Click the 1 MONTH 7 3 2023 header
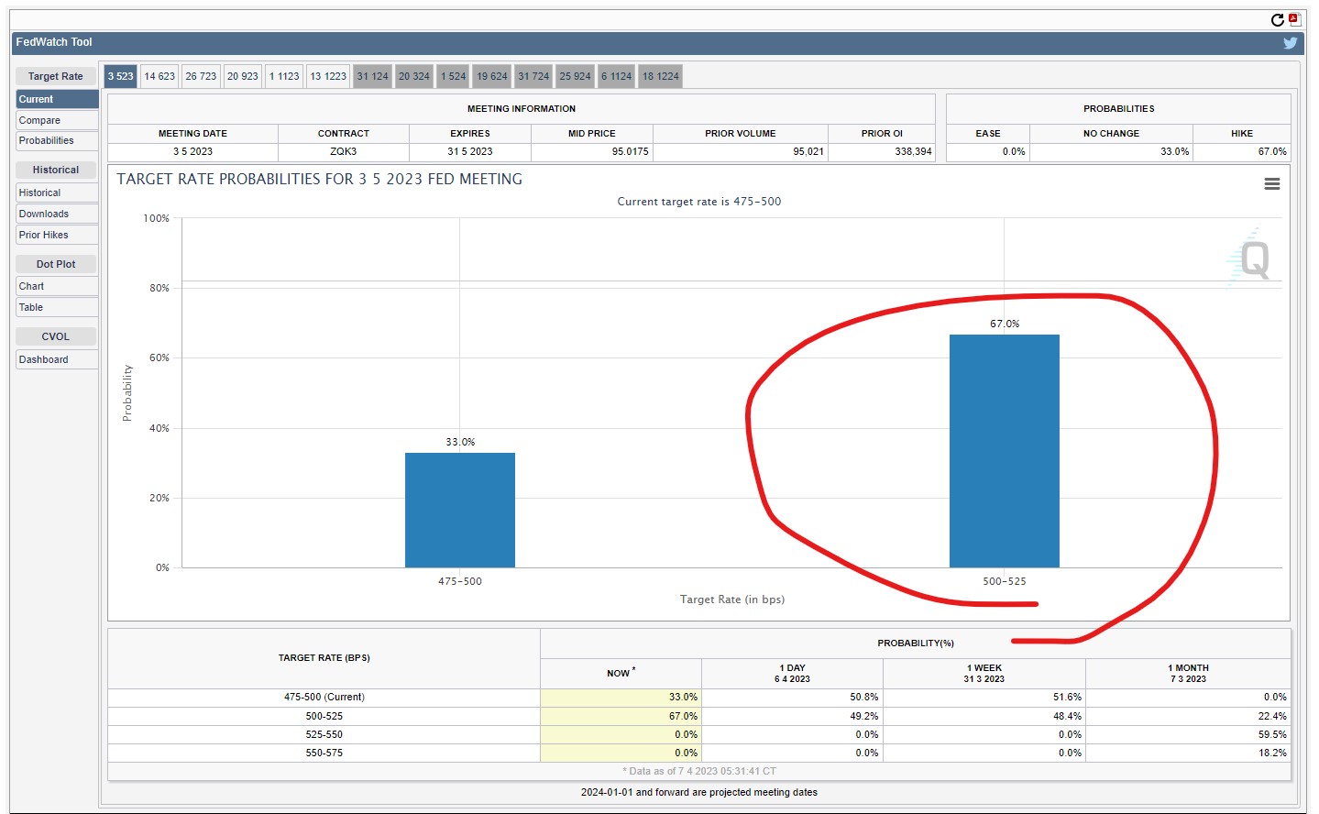The image size is (1319, 814). click(1188, 673)
